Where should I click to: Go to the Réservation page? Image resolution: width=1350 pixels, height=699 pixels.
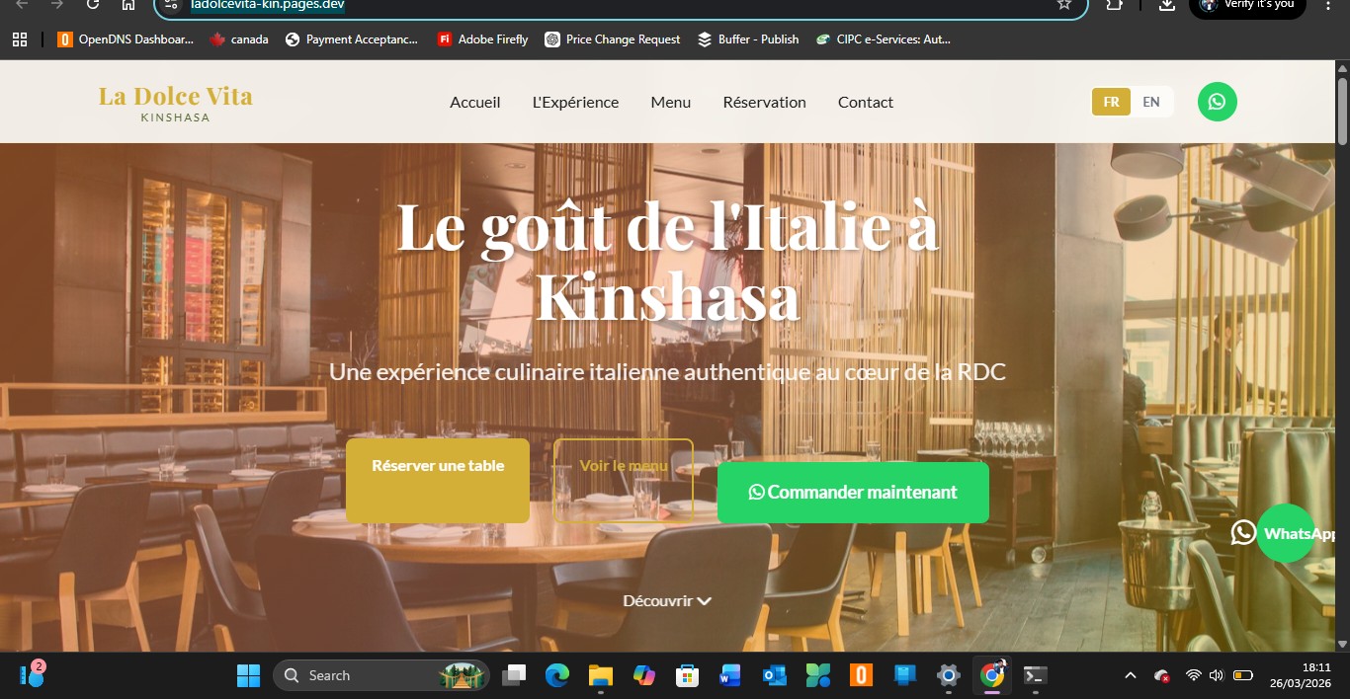(764, 102)
